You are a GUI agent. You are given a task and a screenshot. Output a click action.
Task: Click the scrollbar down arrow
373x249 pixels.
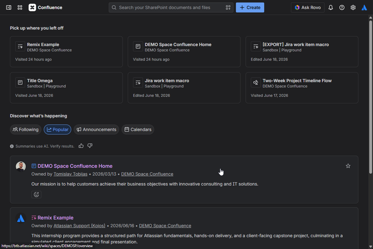pos(370,247)
